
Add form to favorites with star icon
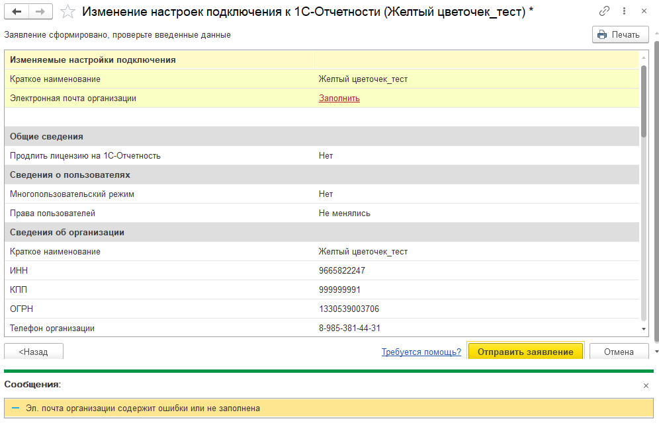pos(67,12)
